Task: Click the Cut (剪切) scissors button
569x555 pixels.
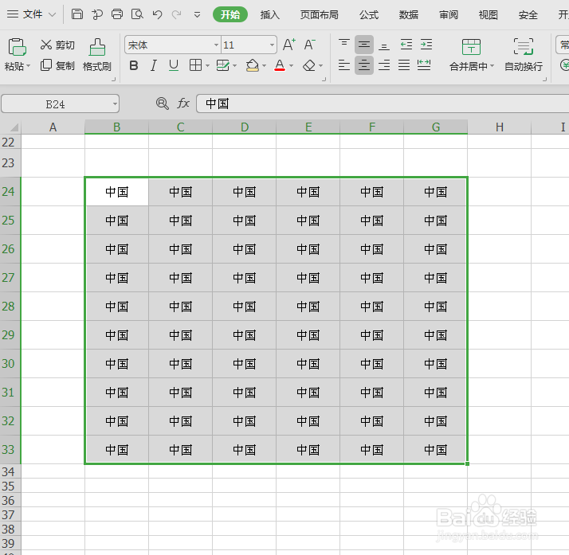Action: point(57,45)
